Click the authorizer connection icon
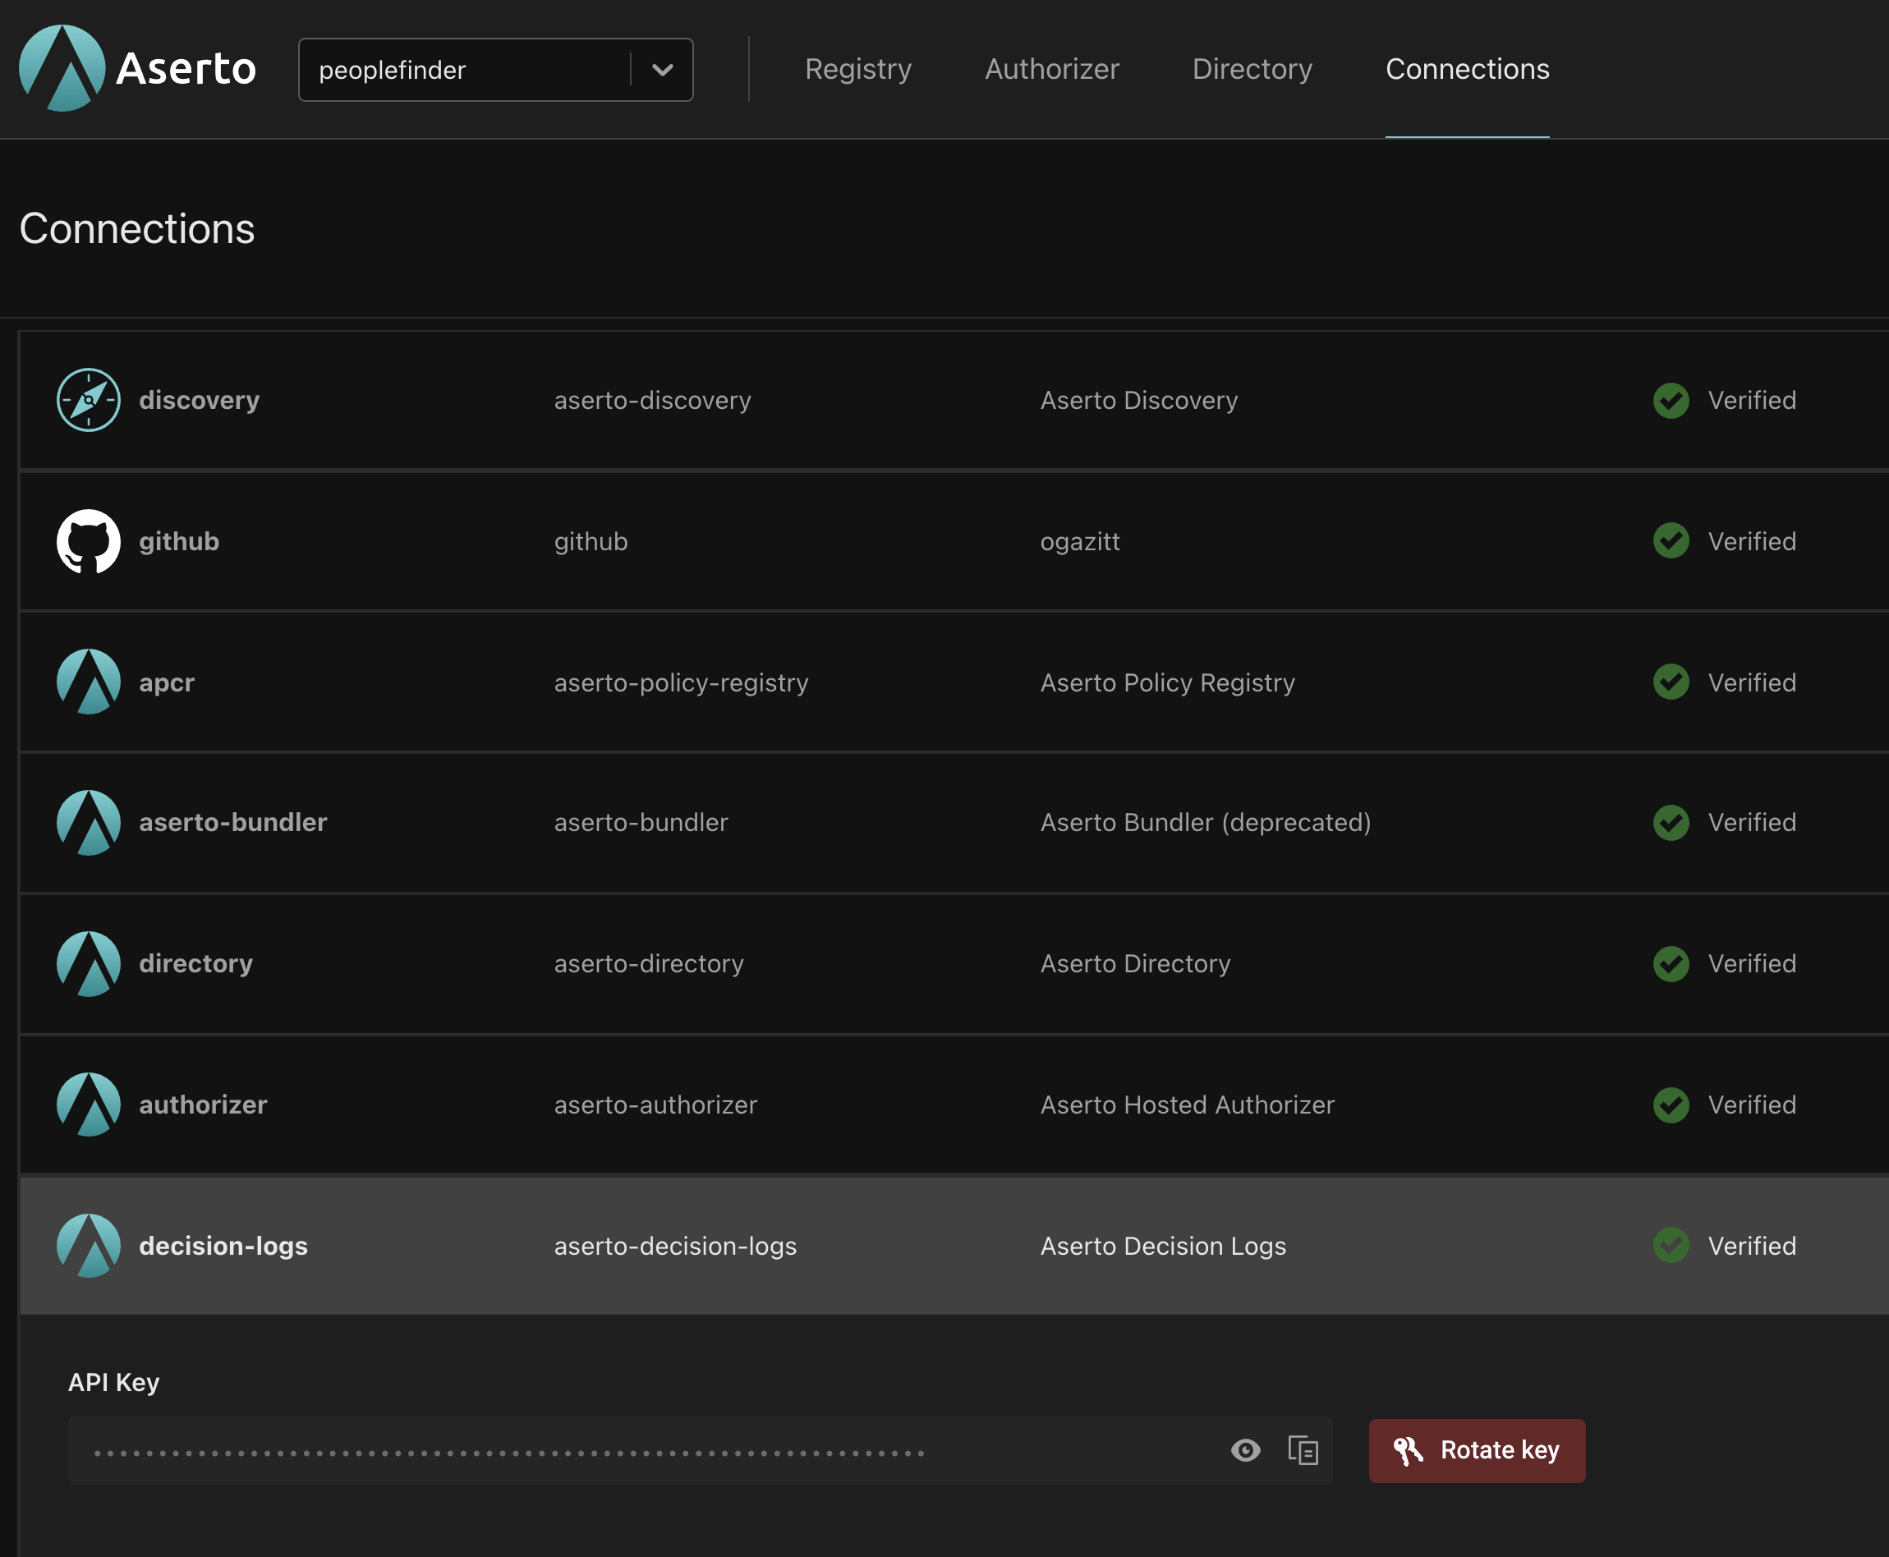The height and width of the screenshot is (1557, 1889). pos(88,1104)
